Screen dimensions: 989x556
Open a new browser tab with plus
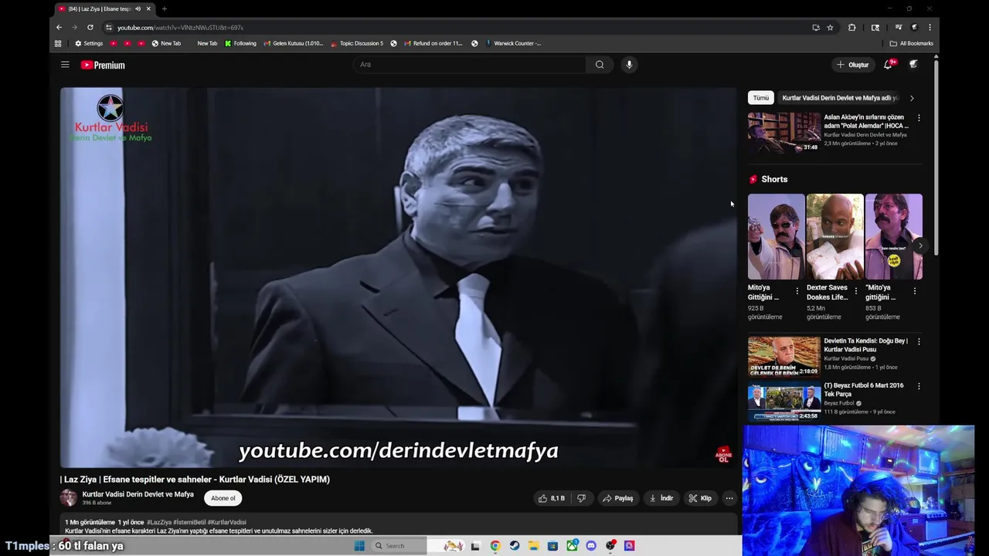[x=164, y=8]
